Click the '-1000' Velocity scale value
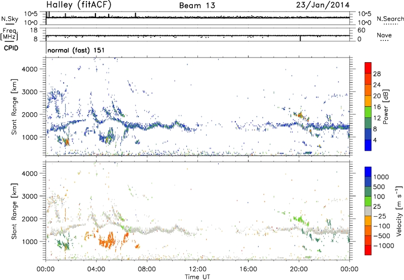 coord(383,246)
